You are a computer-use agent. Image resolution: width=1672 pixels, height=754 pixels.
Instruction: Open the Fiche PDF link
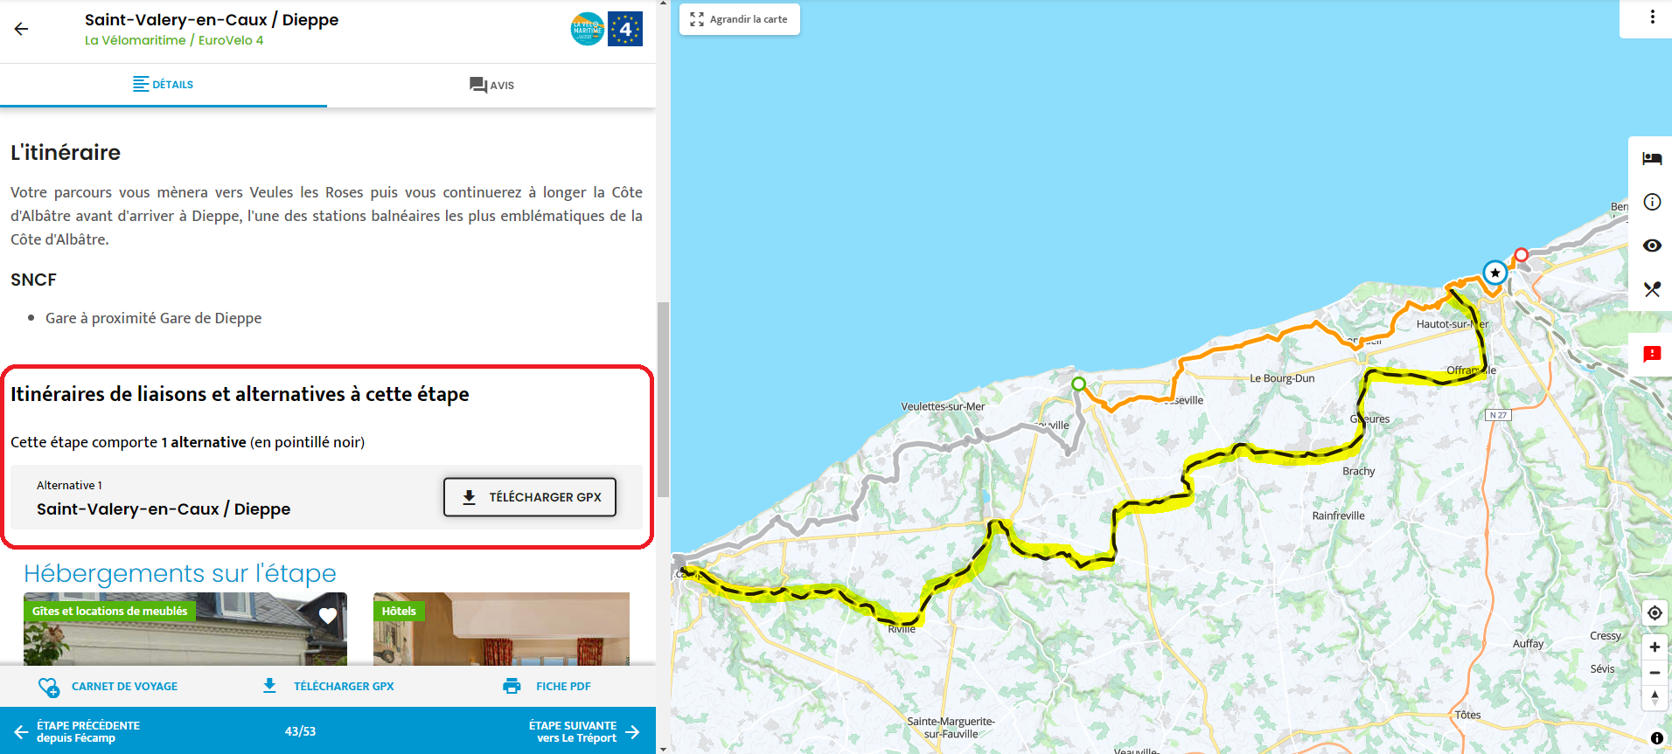click(547, 687)
